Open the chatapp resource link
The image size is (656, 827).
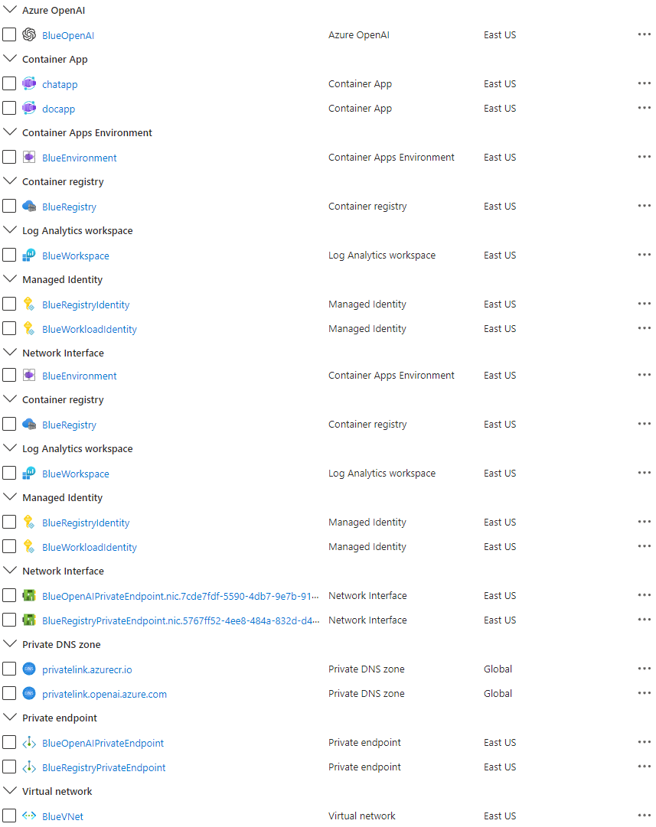coord(60,84)
